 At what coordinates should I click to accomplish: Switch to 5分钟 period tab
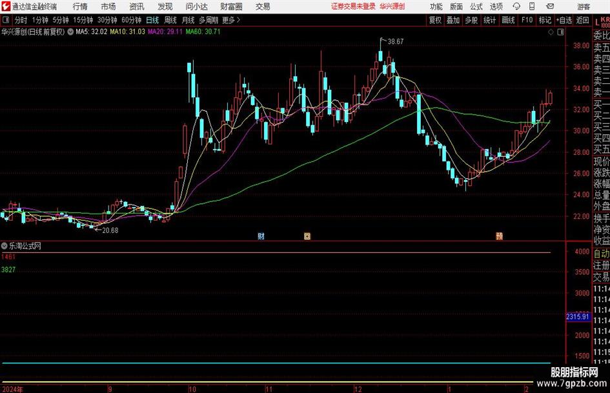coord(60,20)
